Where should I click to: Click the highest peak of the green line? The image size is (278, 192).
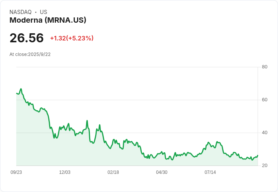click(x=21, y=89)
